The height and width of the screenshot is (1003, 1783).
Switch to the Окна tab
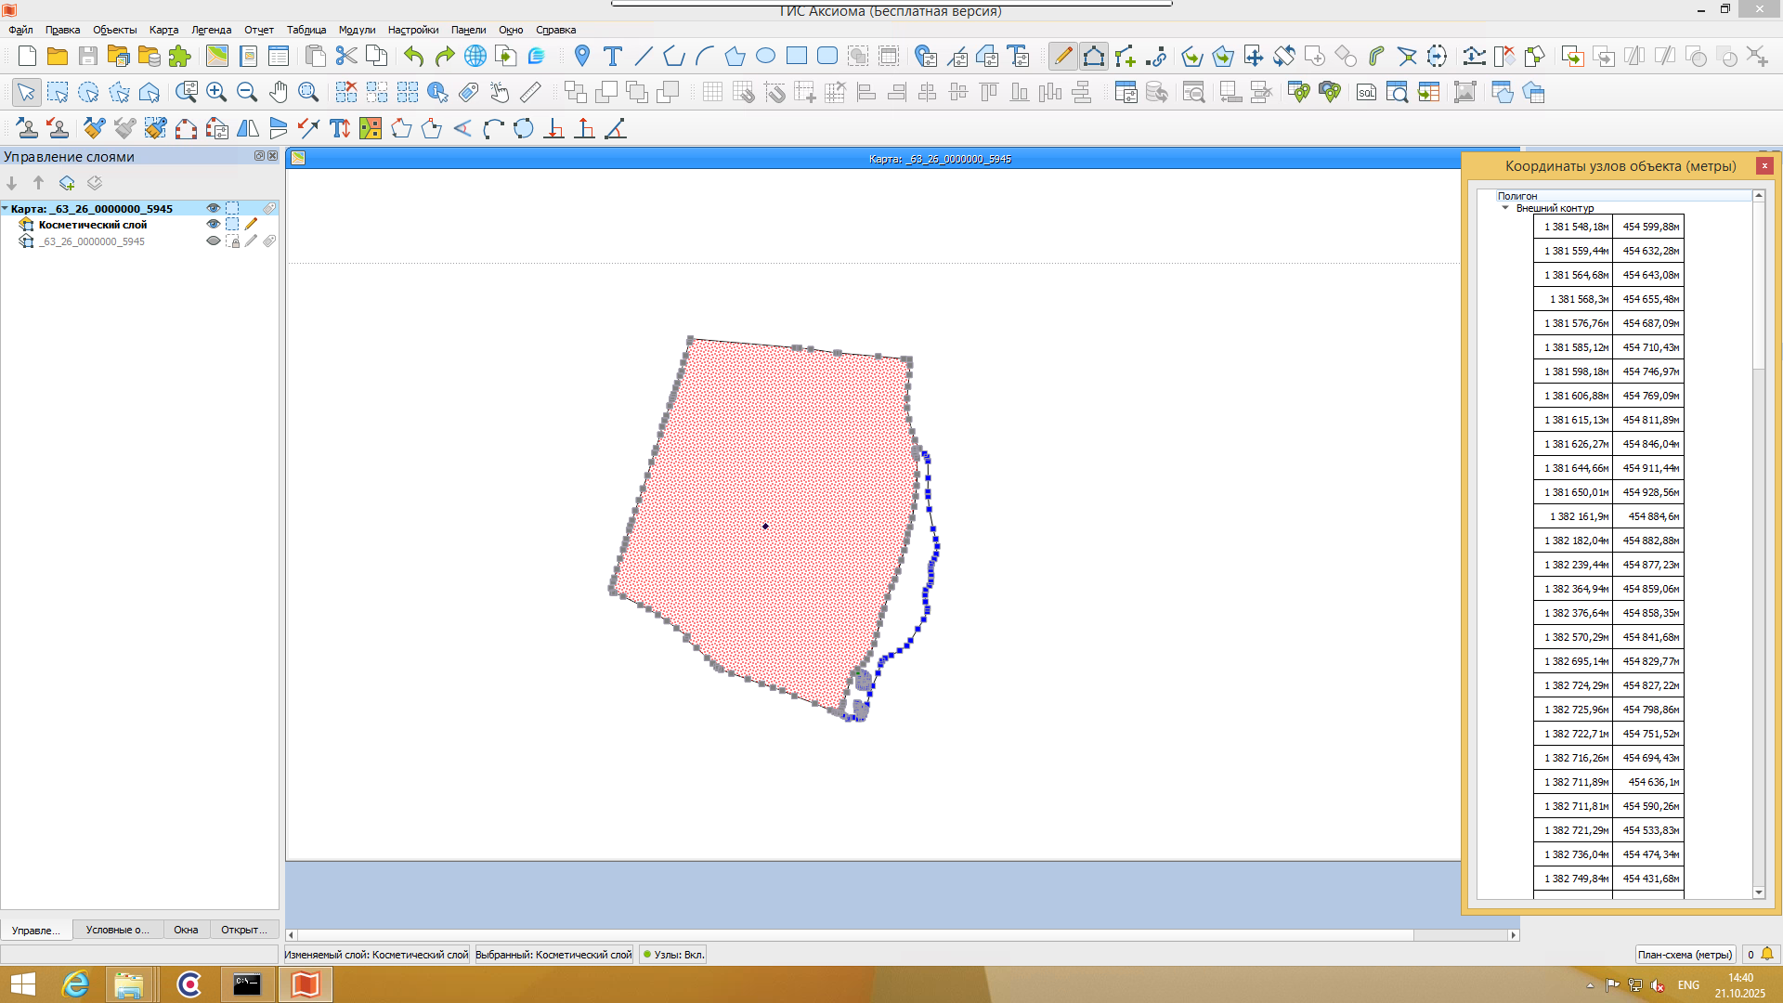186,930
